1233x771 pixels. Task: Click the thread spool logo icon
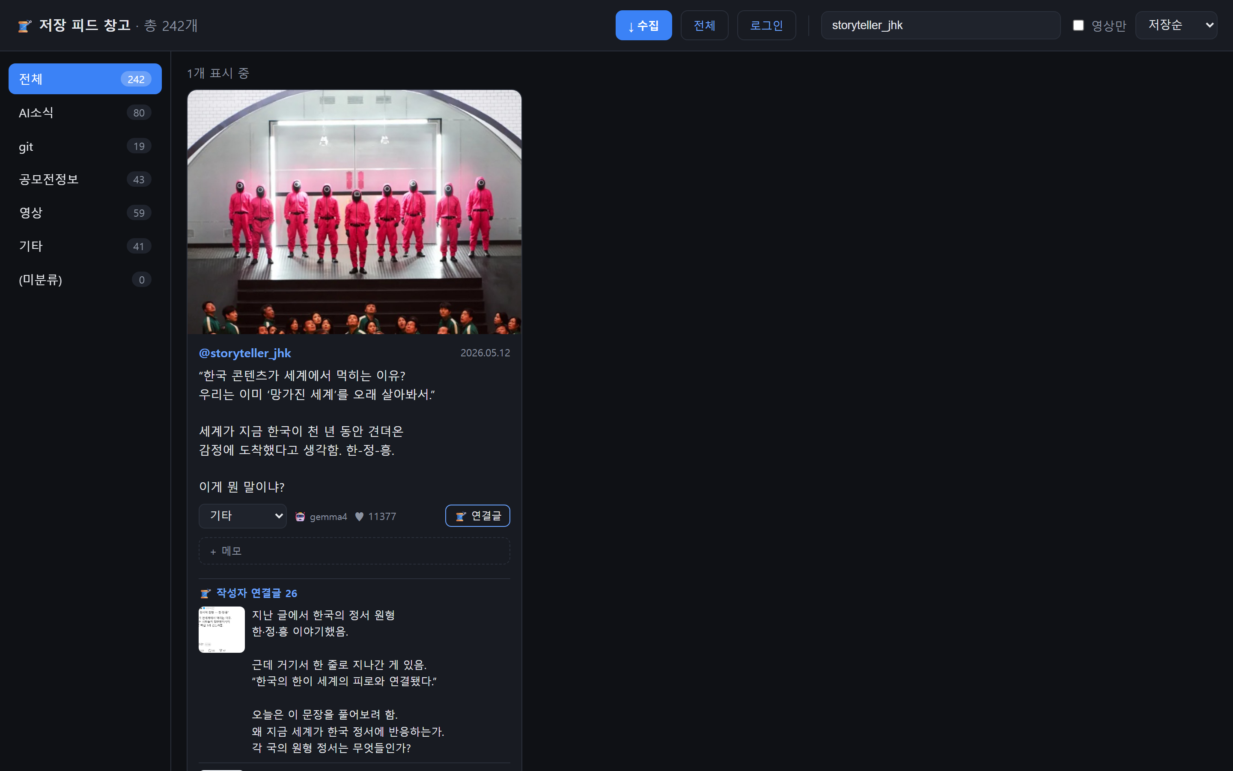point(24,26)
